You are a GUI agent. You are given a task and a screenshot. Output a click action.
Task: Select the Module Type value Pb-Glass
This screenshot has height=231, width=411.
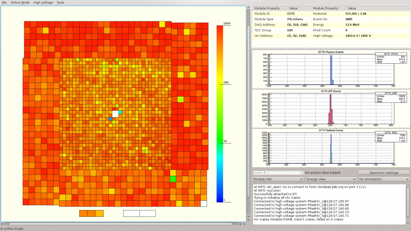[295, 19]
